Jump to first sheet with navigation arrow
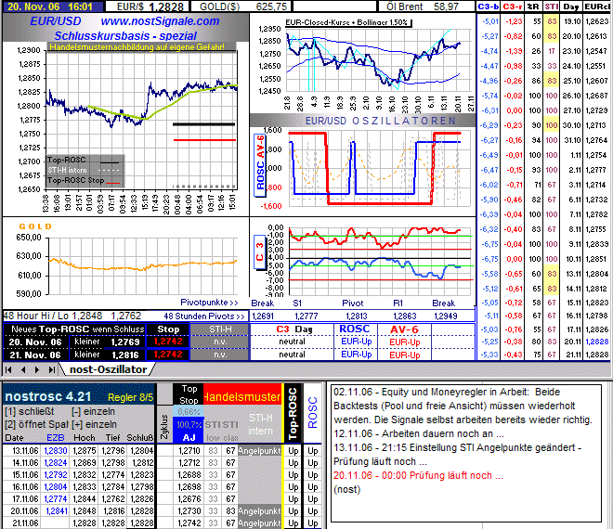 click(8, 369)
